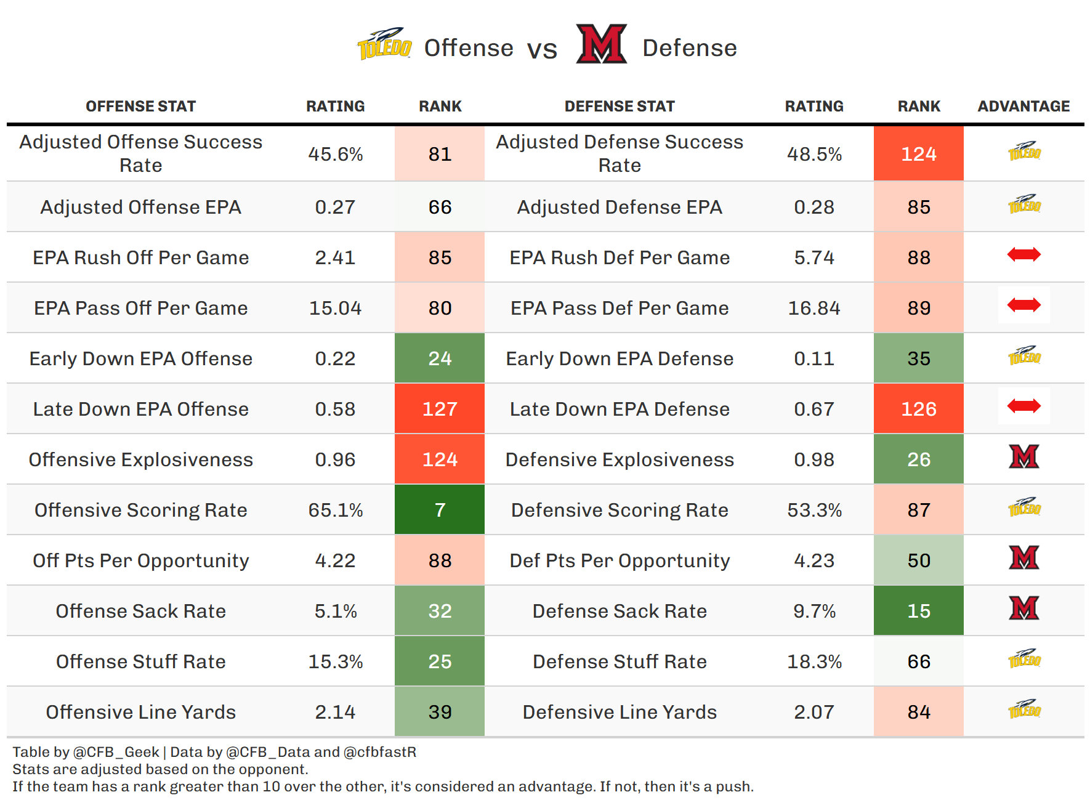Screen dimensions: 1090x808
Task: Click the push arrow in EPA Pass row
Action: [x=1023, y=305]
